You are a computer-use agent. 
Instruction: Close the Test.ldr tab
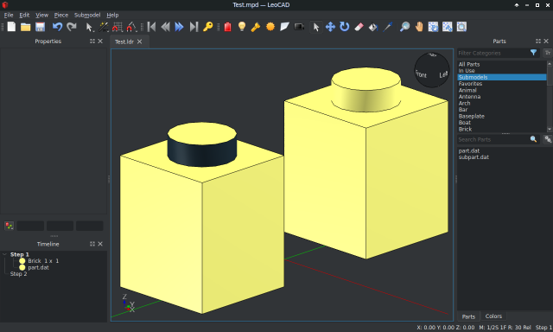(140, 41)
